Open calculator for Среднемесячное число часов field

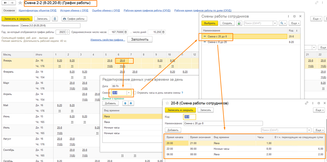pos(126,32)
